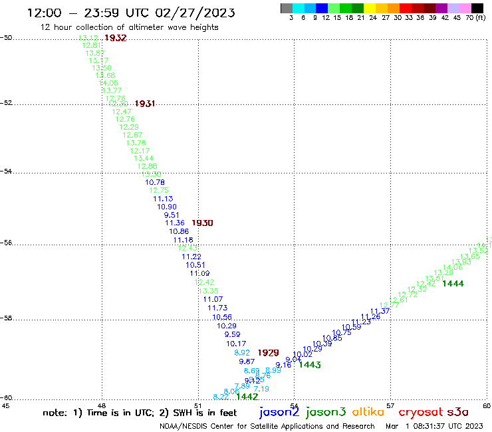
Task: Click wave height value 13.78
Action: click(136, 143)
